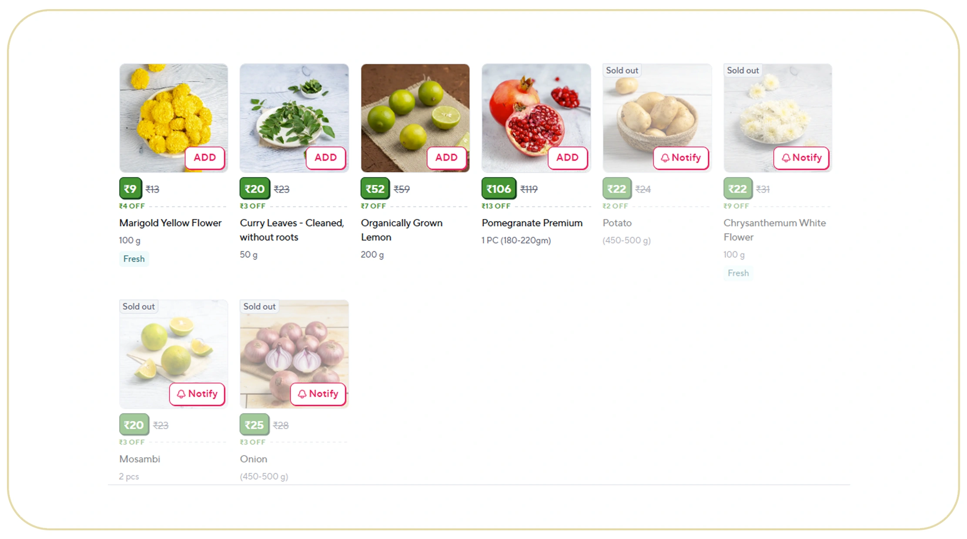
Task: Click the Sold out label on Onion
Action: (259, 306)
